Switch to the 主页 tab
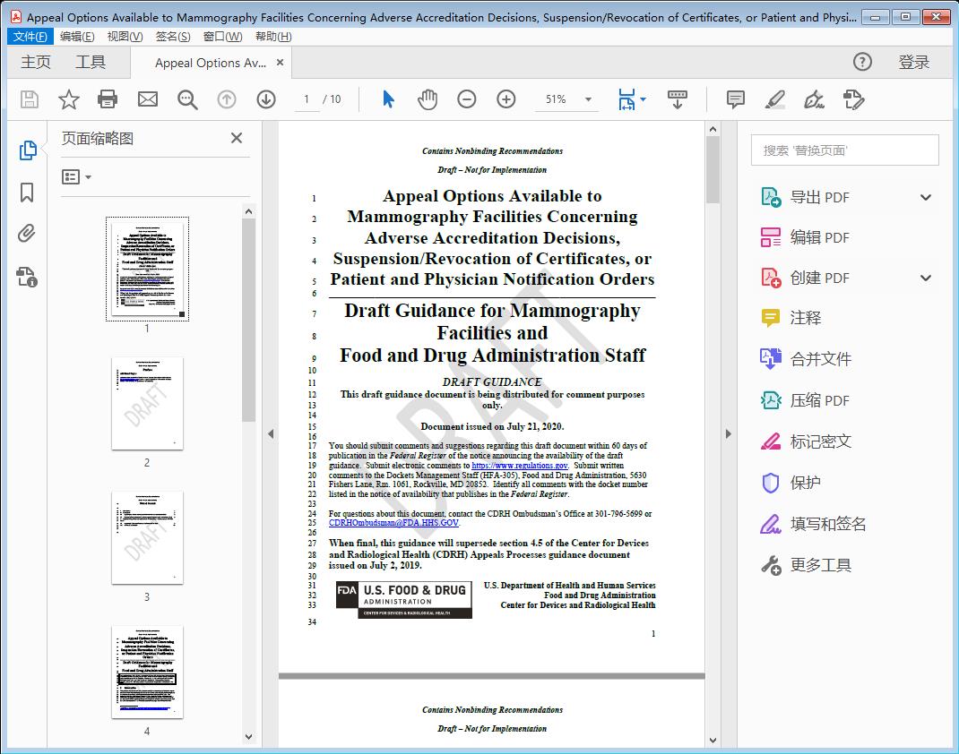Viewport: 959px width, 754px height. click(x=36, y=63)
